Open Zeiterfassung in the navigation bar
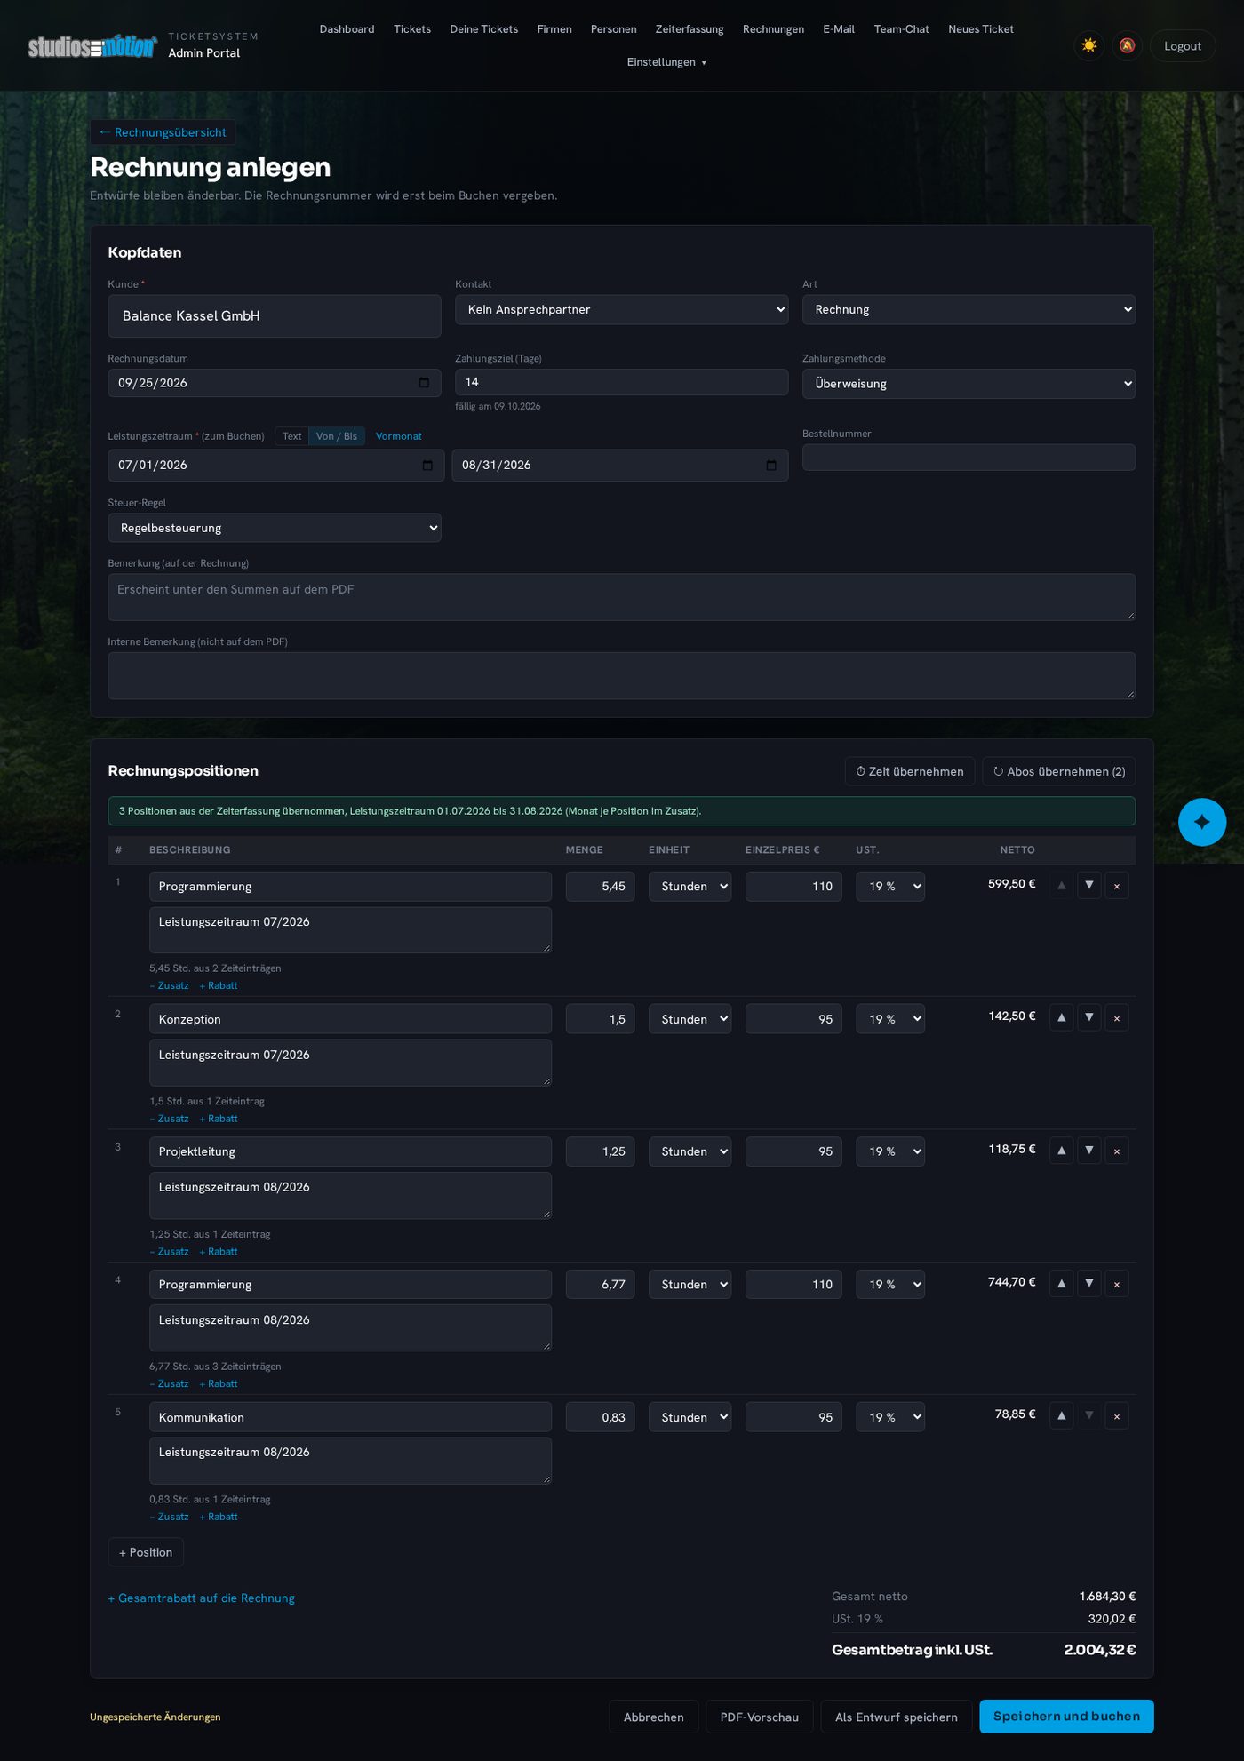 tap(690, 29)
